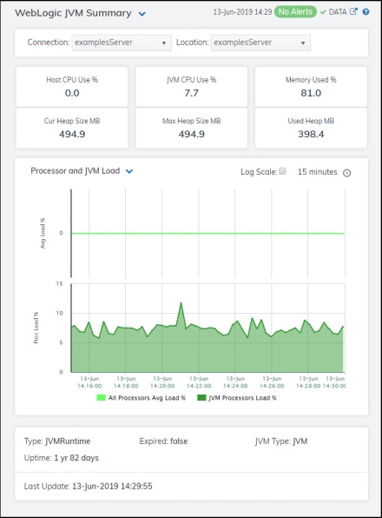The height and width of the screenshot is (518, 382).
Task: Open the Connection examplesServer dropdown
Action: click(122, 43)
